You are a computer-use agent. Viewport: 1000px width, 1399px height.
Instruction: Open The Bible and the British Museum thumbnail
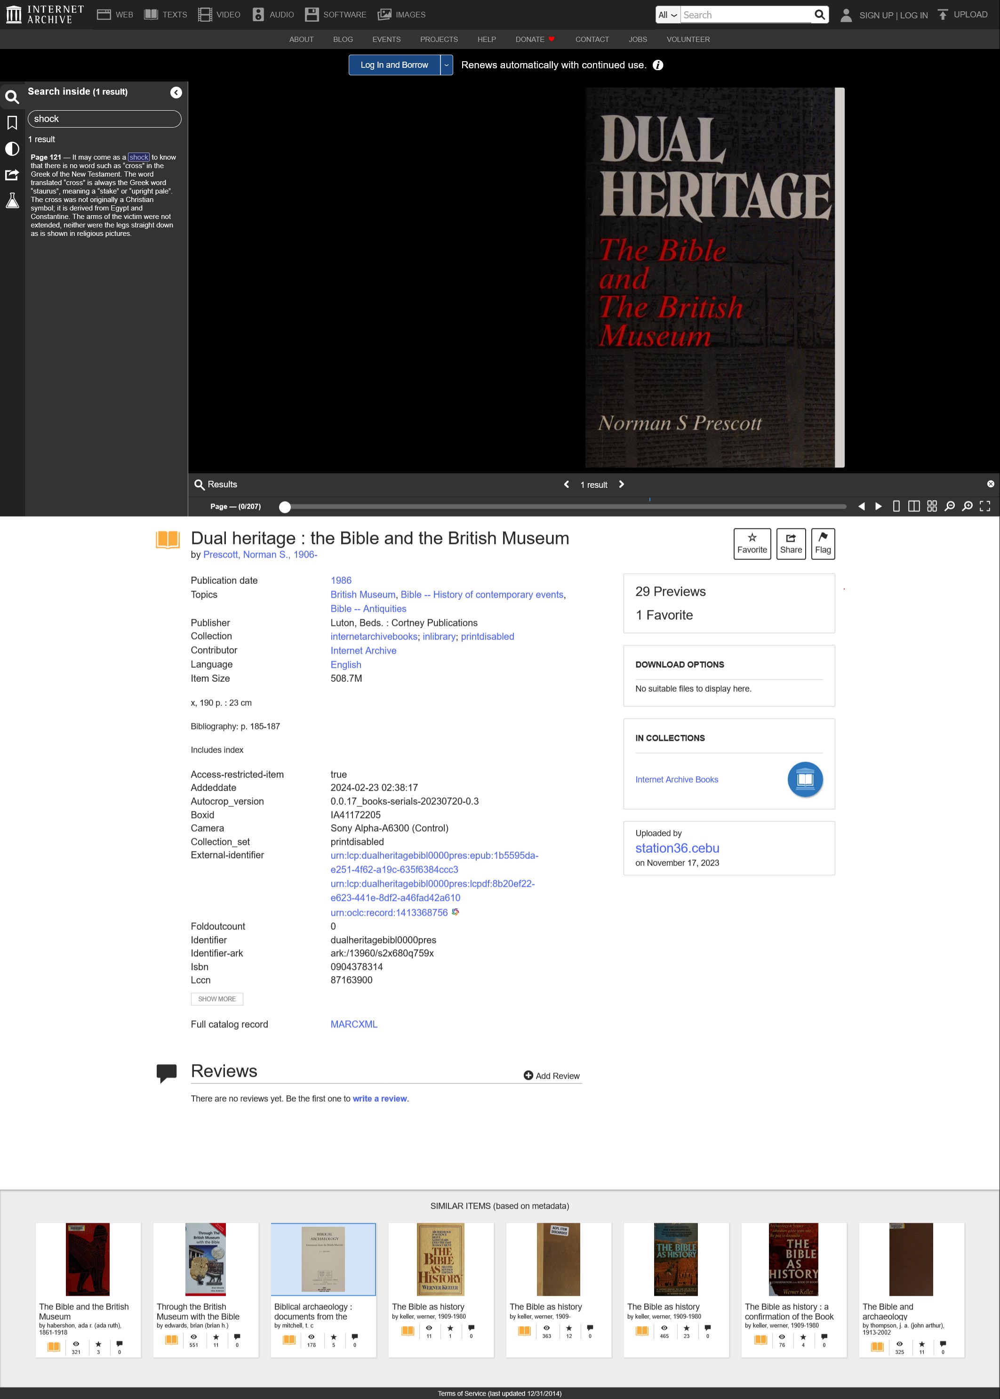point(88,1259)
